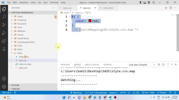
Task: Click the weather widget on taskbar
Action: (x=7, y=97)
